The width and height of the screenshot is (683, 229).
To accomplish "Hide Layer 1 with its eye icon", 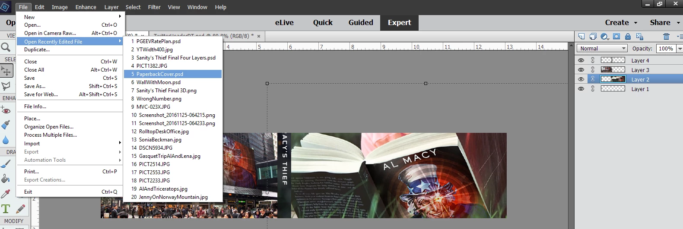I will pos(581,89).
